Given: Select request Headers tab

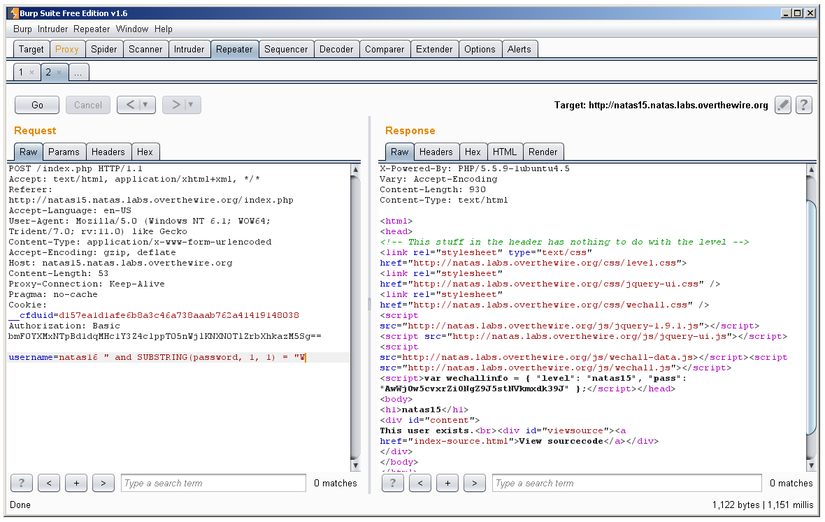Looking at the screenshot, I should click(x=108, y=152).
